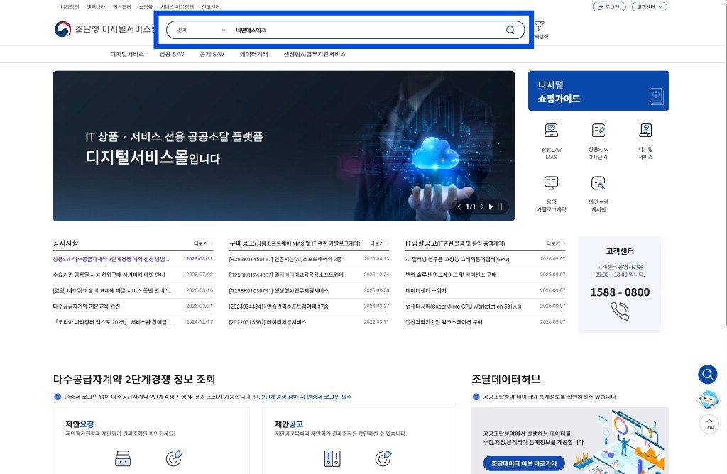Screen dimensions: 727x474
Task: Click the blue floating search circle icon
Action: 708,374
